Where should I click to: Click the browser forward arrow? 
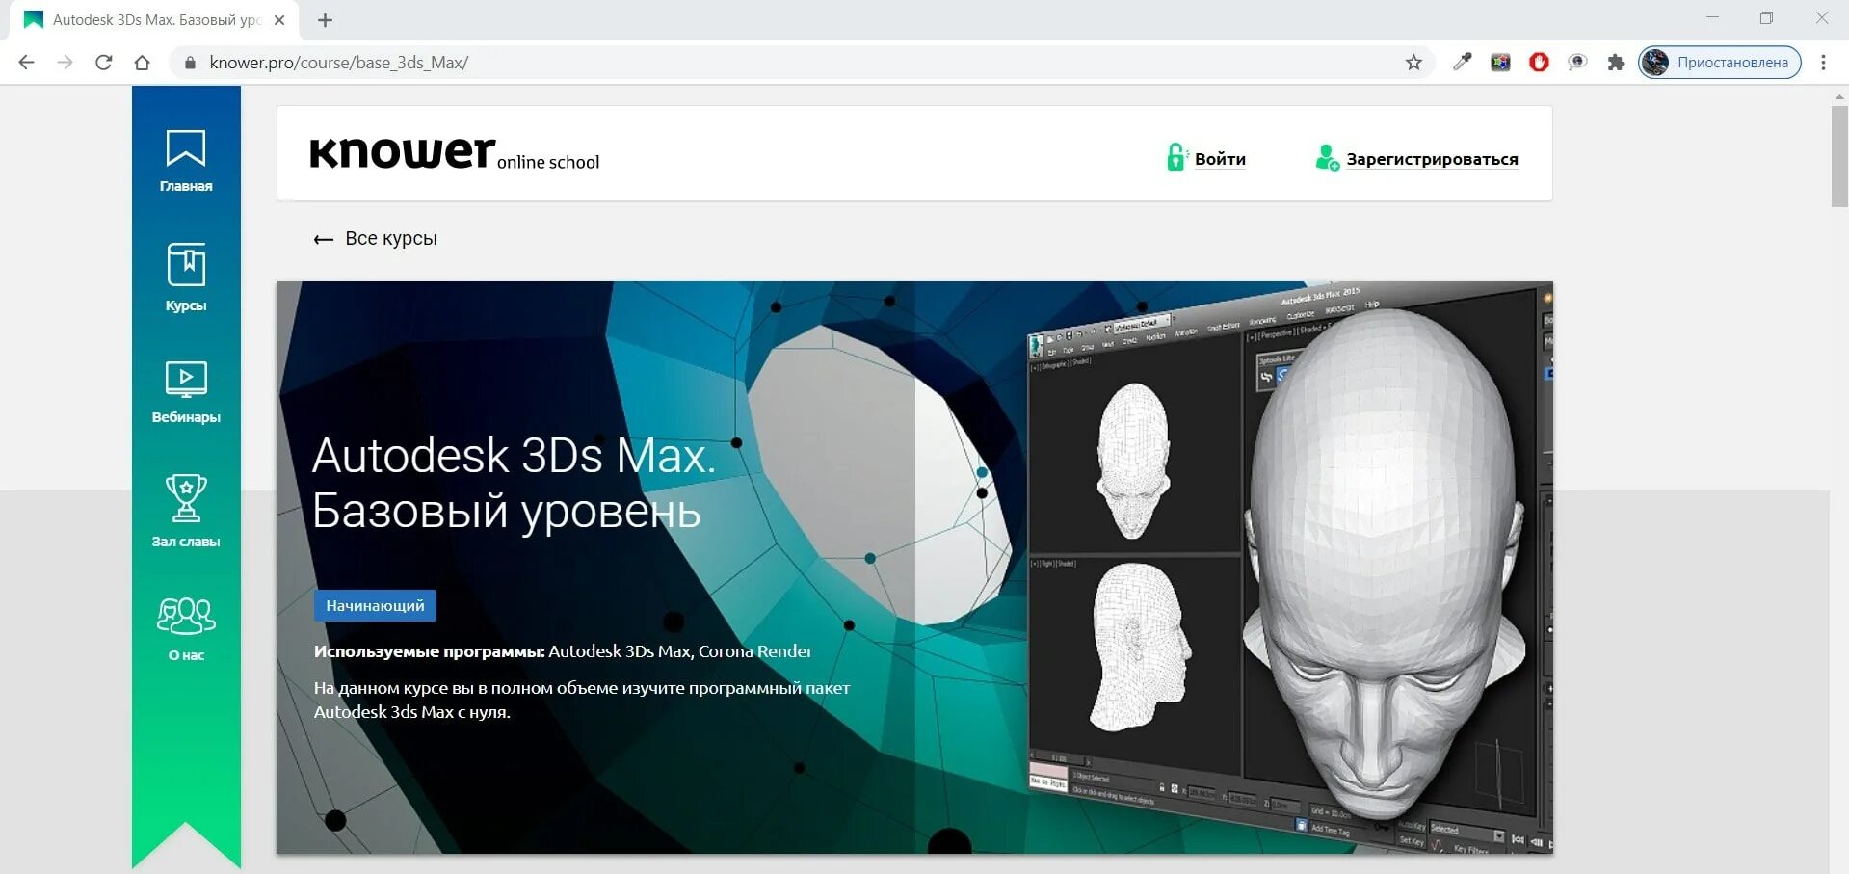65,63
